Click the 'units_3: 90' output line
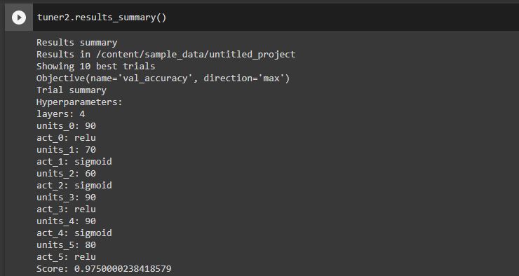Image resolution: width=519 pixels, height=276 pixels. pyautogui.click(x=66, y=198)
